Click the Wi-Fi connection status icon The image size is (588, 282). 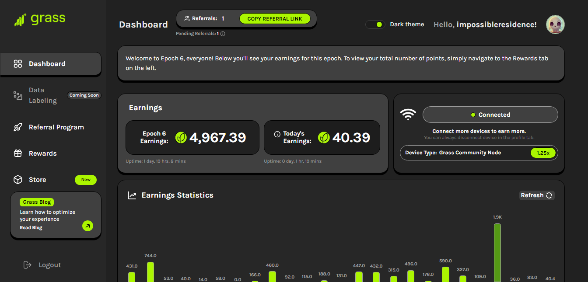tap(408, 115)
